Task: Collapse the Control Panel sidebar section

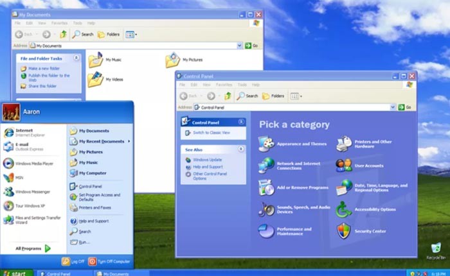Action: [241, 122]
